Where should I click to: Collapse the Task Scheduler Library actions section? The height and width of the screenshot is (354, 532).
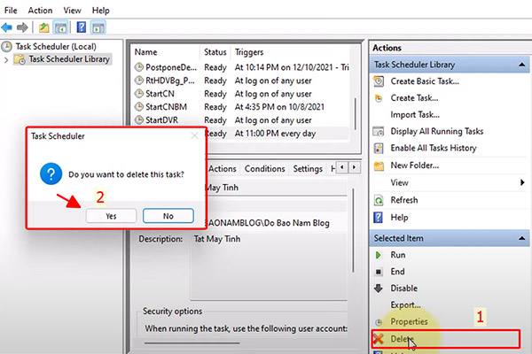tap(522, 65)
